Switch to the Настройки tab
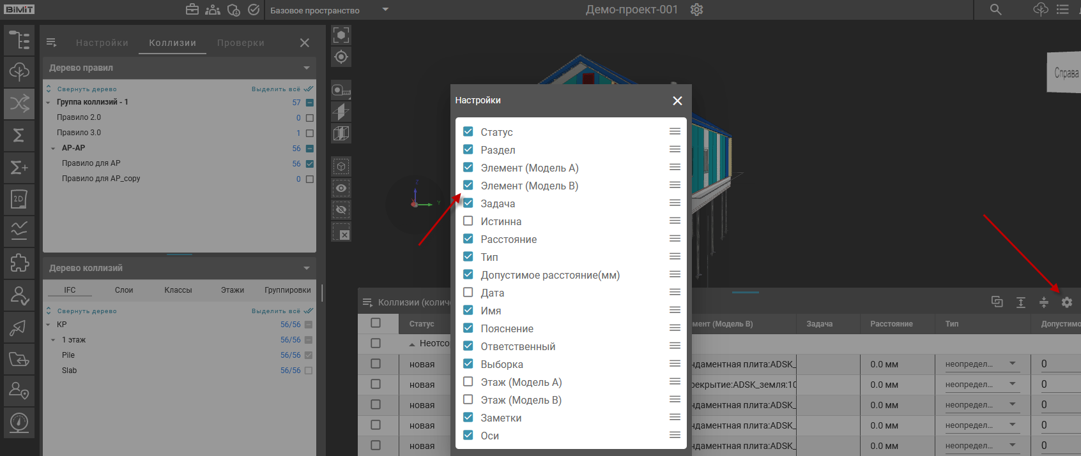Screen dimensions: 1081x456 click(102, 43)
